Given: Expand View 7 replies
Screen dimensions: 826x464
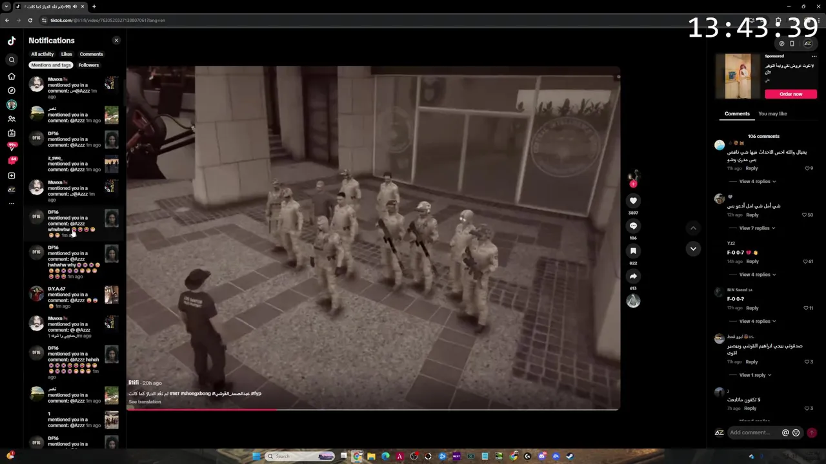Looking at the screenshot, I should pyautogui.click(x=758, y=228).
